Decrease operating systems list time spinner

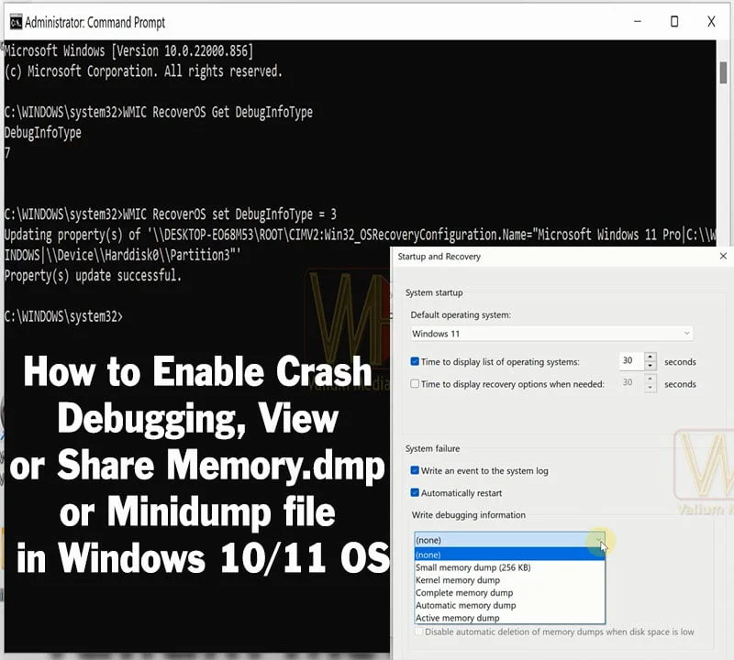(650, 366)
